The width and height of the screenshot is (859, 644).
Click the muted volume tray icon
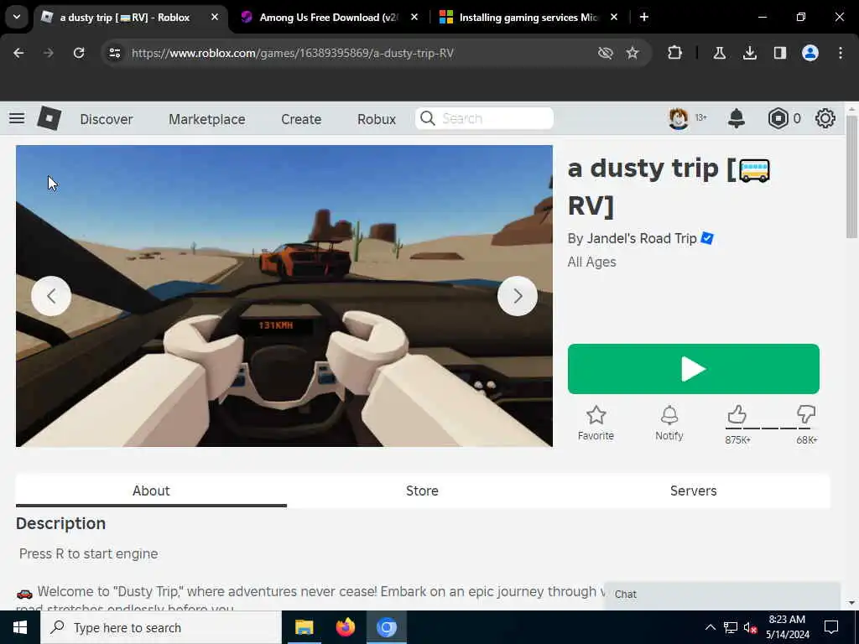click(x=750, y=627)
